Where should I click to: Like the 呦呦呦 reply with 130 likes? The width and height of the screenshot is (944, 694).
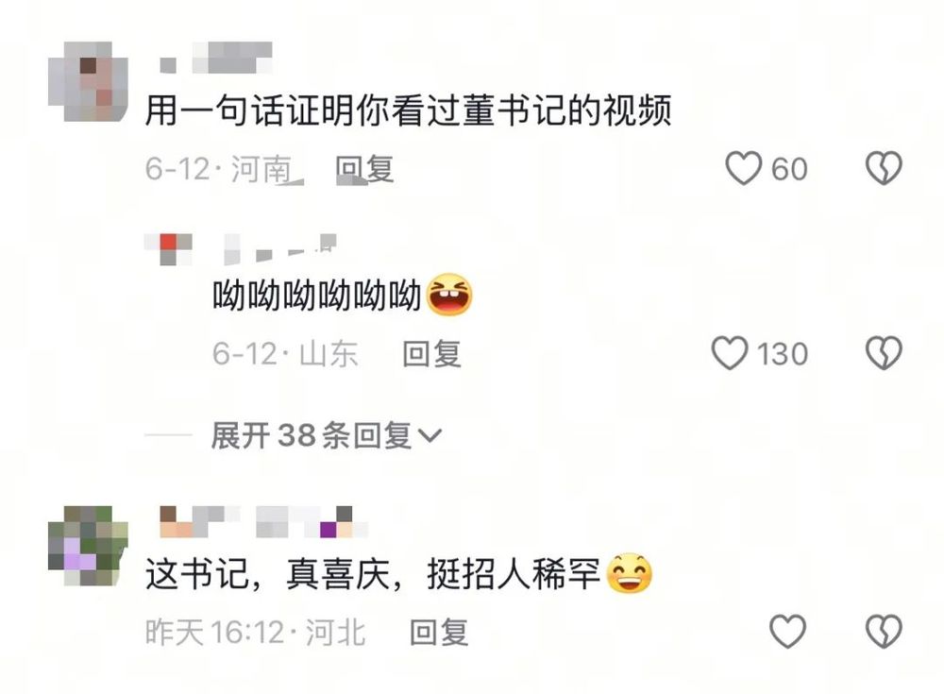click(730, 353)
